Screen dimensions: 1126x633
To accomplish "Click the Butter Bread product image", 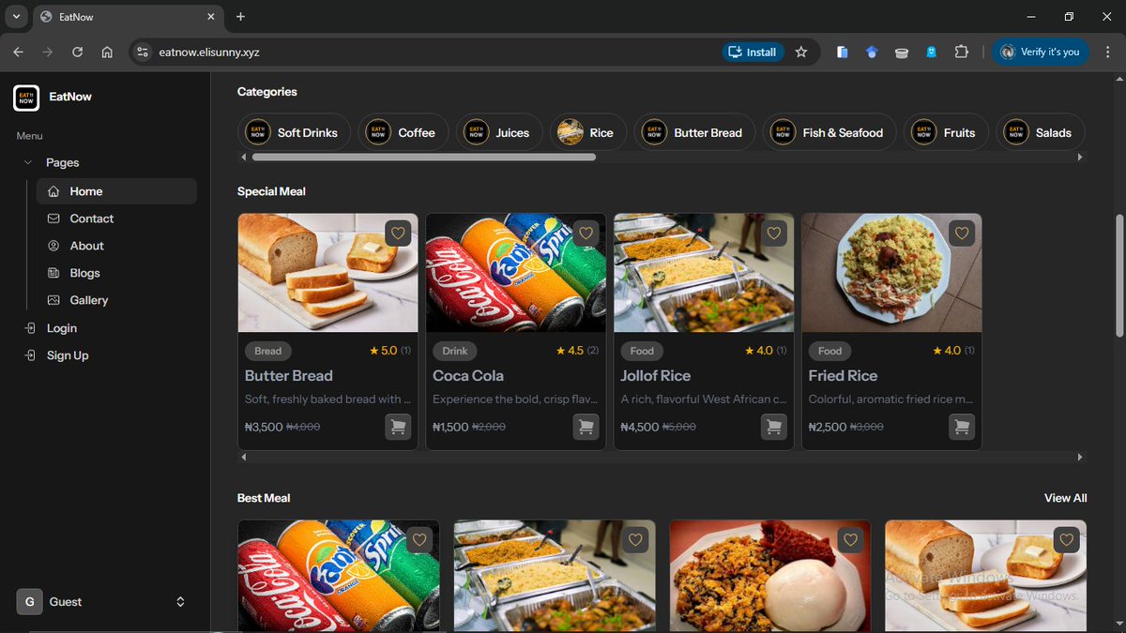I will tap(327, 273).
